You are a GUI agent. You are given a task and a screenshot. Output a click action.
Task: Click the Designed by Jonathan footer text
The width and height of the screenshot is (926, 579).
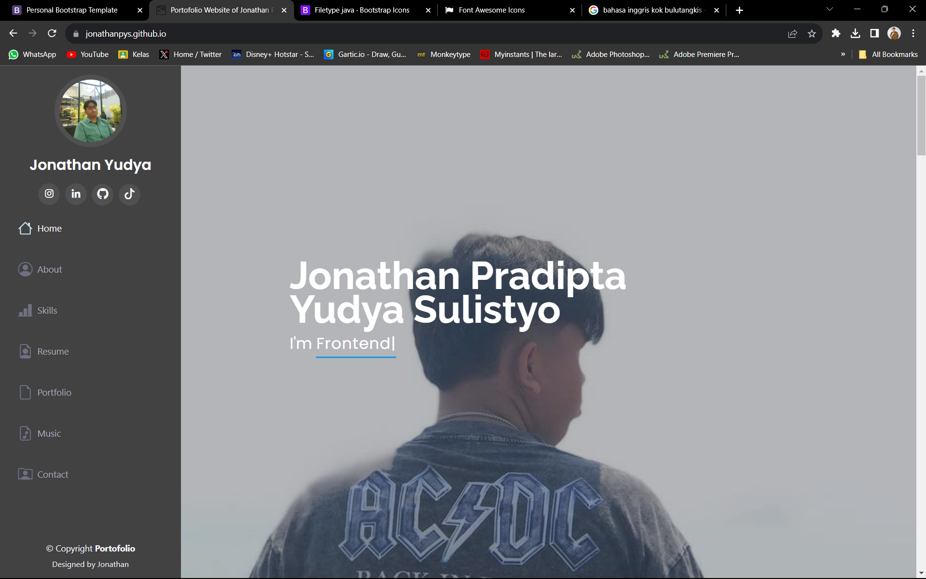[90, 564]
